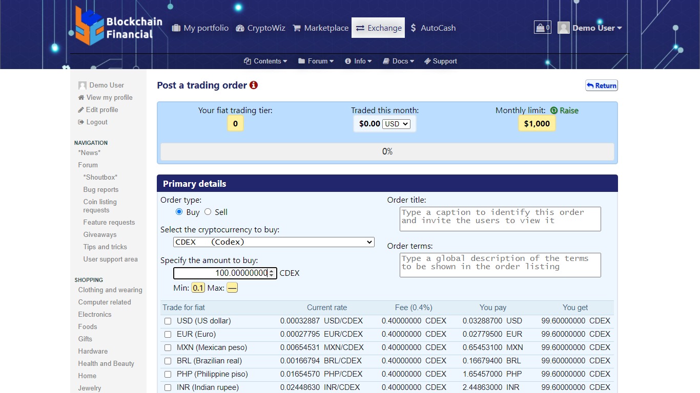Screen dimensions: 700x393
Task: Open the Docs menu
Action: 399,61
